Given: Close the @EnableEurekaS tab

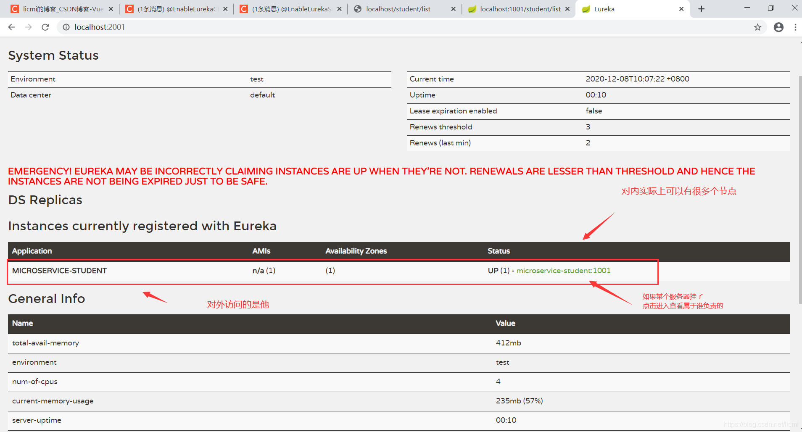Looking at the screenshot, I should click(x=339, y=9).
